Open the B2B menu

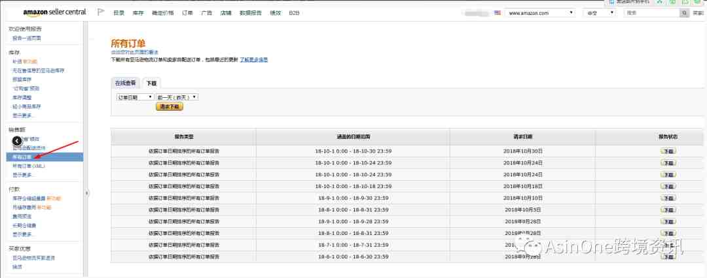pyautogui.click(x=294, y=13)
